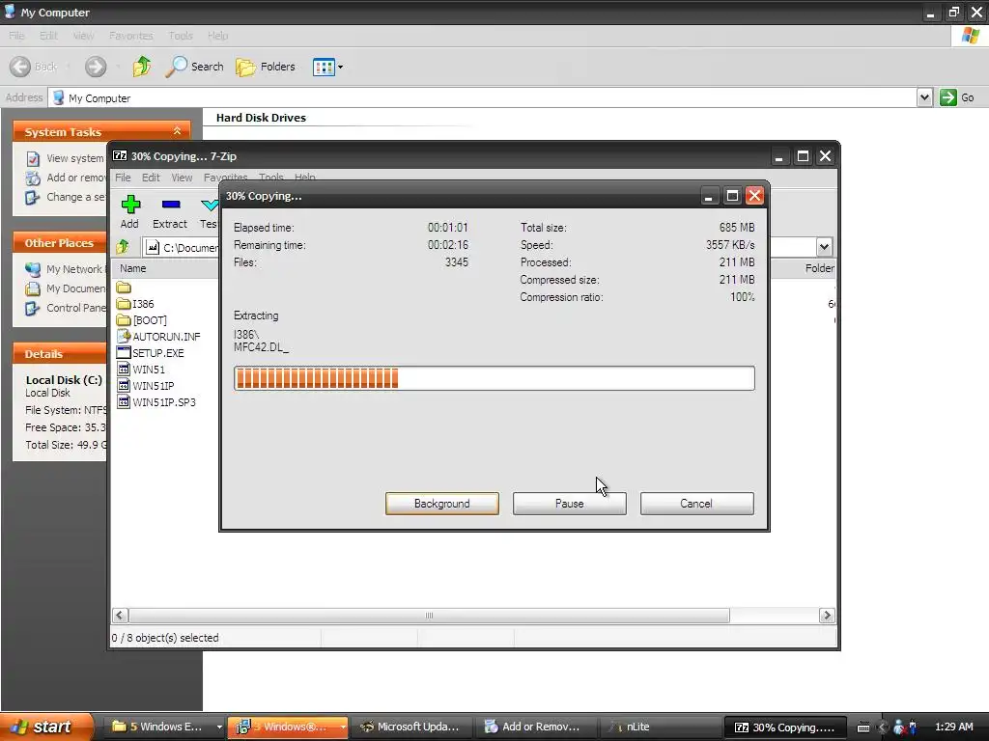Screen dimensions: 989x741
Task: Maximize the copying progress dialog
Action: coord(732,196)
